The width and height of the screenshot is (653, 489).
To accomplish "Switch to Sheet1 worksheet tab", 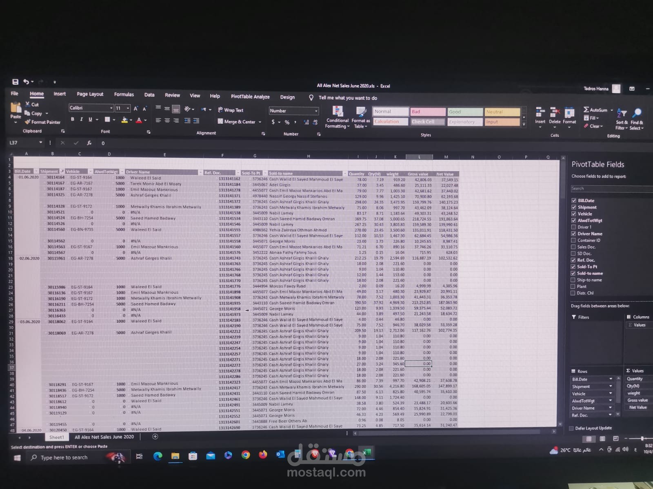I will pos(56,437).
